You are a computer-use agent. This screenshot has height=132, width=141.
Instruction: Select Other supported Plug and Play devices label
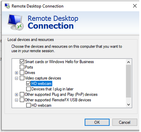click(x=61, y=94)
